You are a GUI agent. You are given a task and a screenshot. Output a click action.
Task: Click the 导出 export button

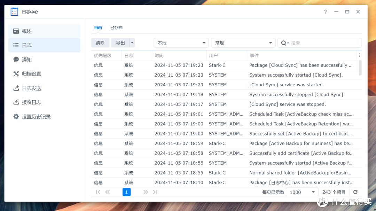point(120,42)
